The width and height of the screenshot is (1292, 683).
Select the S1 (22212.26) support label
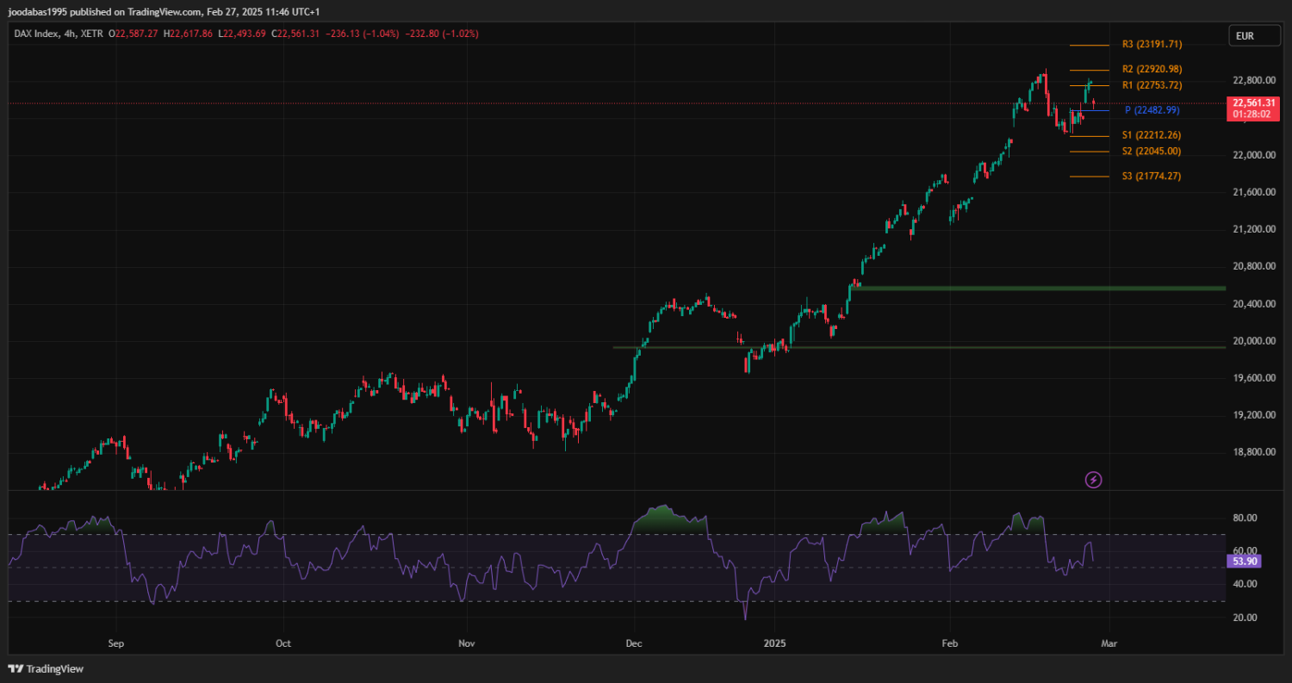pyautogui.click(x=1152, y=135)
